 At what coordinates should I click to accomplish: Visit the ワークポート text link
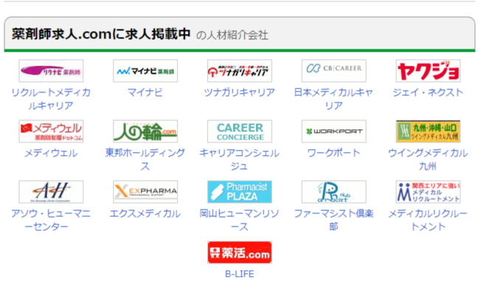click(334, 153)
